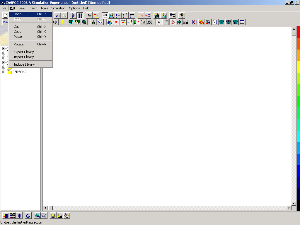The width and height of the screenshot is (300, 225).
Task: Click the horizontal scrollbar left arrow
Action: [45, 208]
